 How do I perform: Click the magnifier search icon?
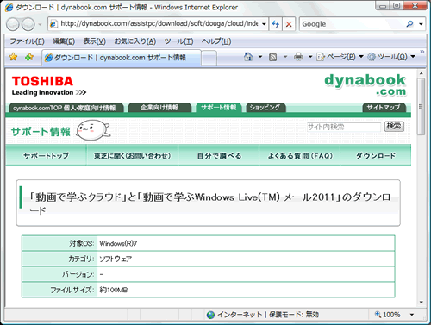tap(409, 24)
